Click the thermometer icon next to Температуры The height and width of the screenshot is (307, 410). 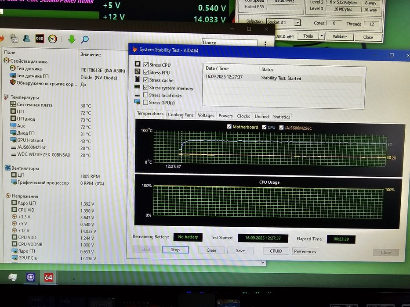(6, 97)
